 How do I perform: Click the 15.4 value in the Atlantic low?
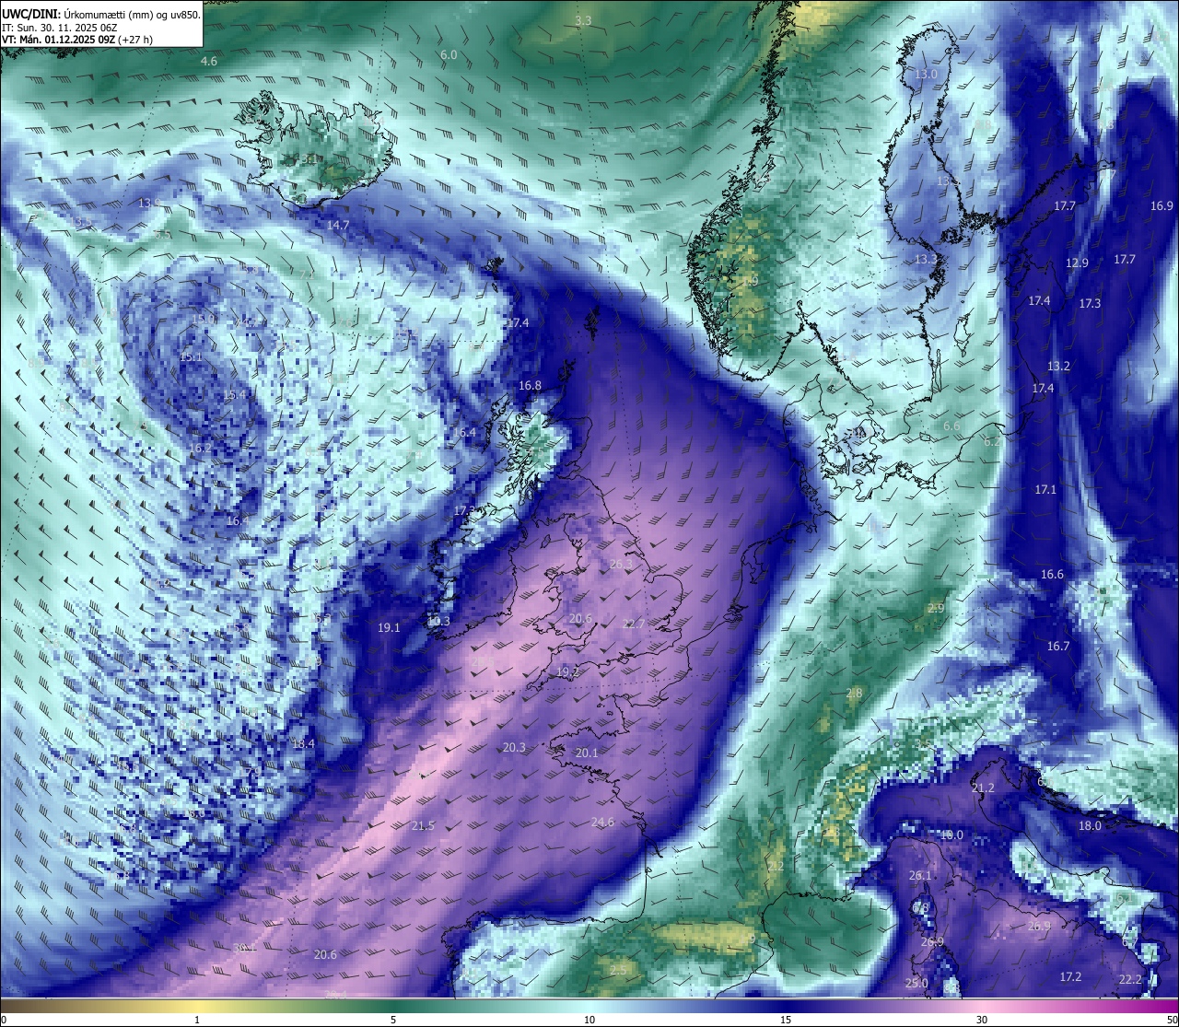tap(234, 395)
